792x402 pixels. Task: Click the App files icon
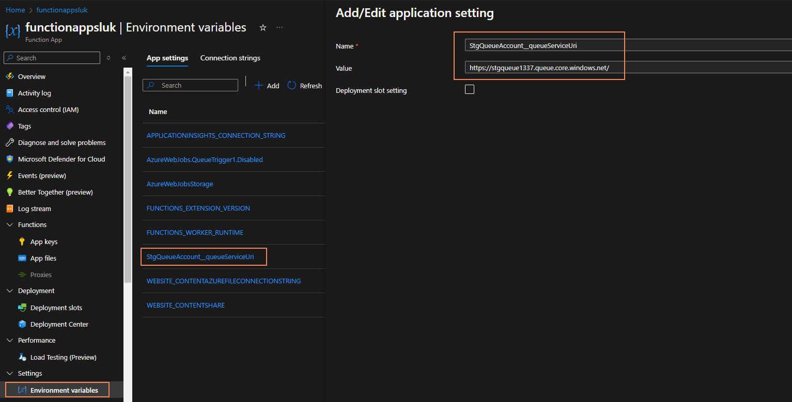tap(22, 258)
